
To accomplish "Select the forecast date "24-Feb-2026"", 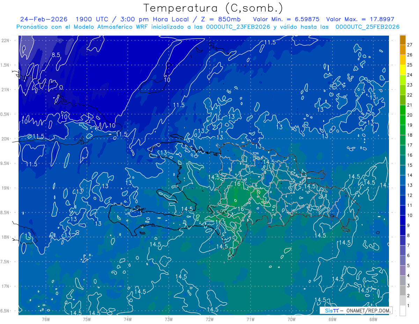I will [x=44, y=19].
